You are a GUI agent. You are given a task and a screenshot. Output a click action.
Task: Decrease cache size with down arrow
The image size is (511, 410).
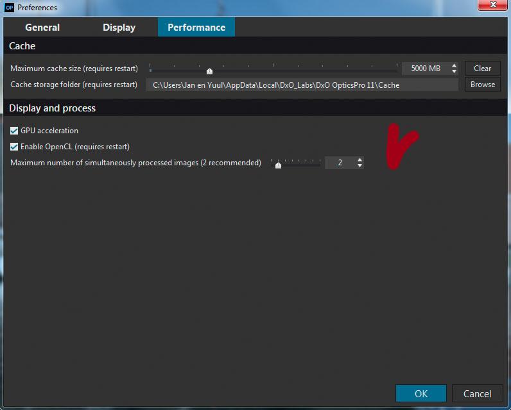click(454, 71)
